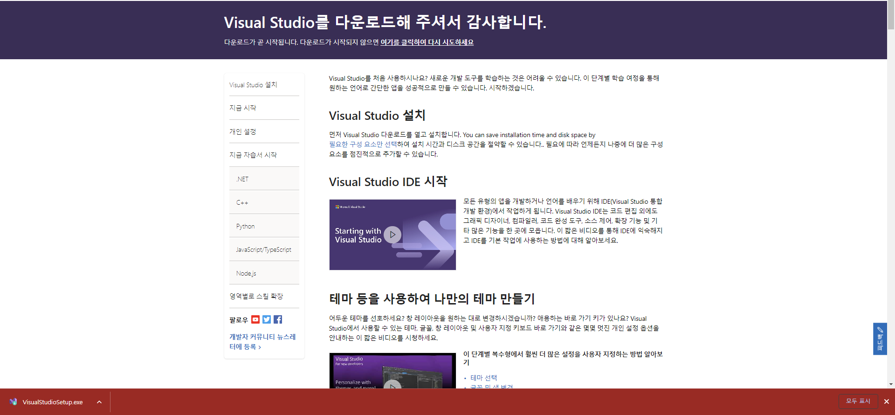
Task: Open the Starting with Visual Studio thumbnail
Action: tap(392, 235)
